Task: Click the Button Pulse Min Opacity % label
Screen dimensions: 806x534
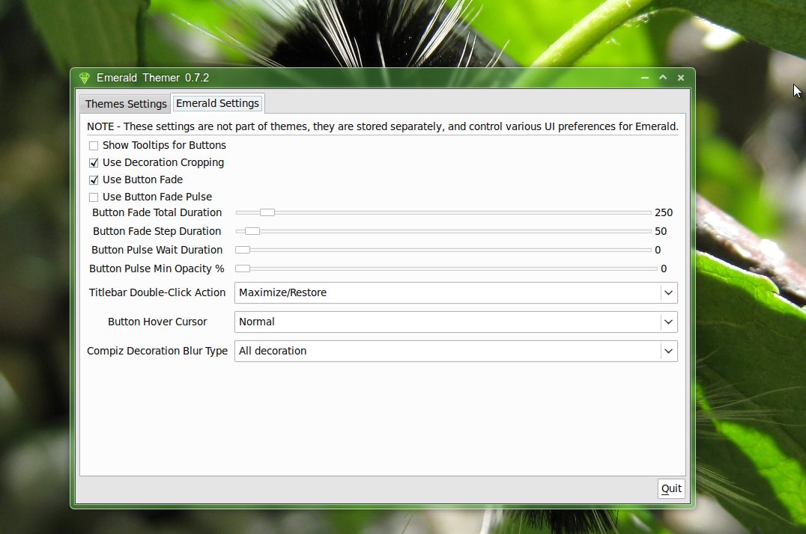Action: pos(157,268)
